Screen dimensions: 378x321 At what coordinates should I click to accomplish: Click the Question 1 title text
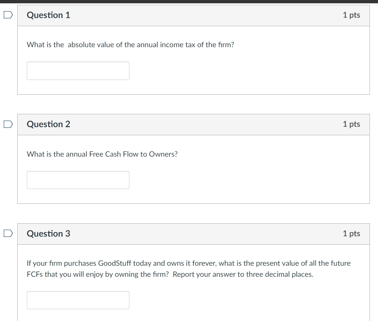click(x=48, y=15)
